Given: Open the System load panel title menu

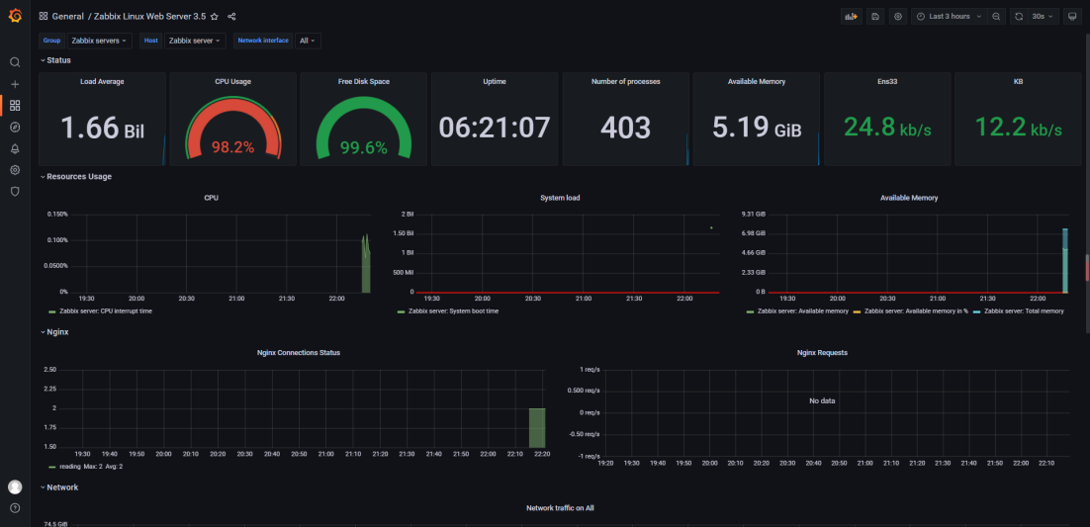Looking at the screenshot, I should point(560,198).
